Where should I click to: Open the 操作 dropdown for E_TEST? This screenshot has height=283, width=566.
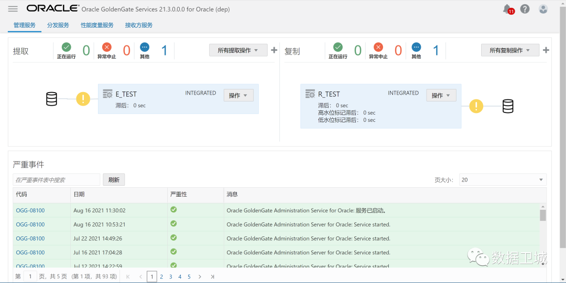[x=238, y=95]
